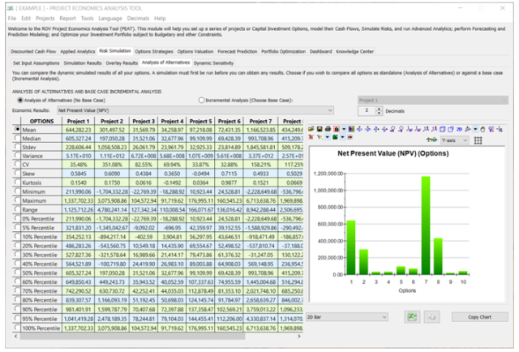Select the Skew row radio button
The width and height of the screenshot is (519, 352).
tap(17, 173)
